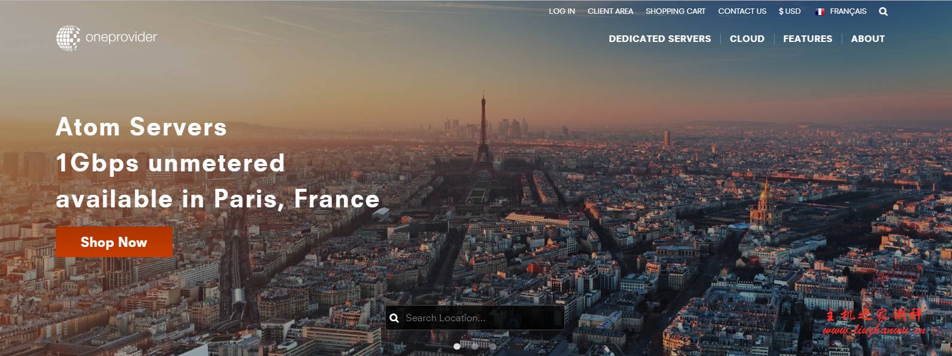The image size is (952, 356).
Task: Click the Log In link
Action: pos(561,11)
